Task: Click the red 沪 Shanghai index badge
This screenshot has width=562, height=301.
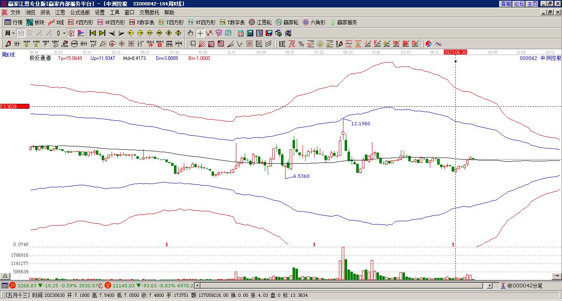Action: [12, 285]
